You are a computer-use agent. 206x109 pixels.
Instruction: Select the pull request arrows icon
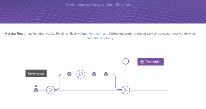81,74
